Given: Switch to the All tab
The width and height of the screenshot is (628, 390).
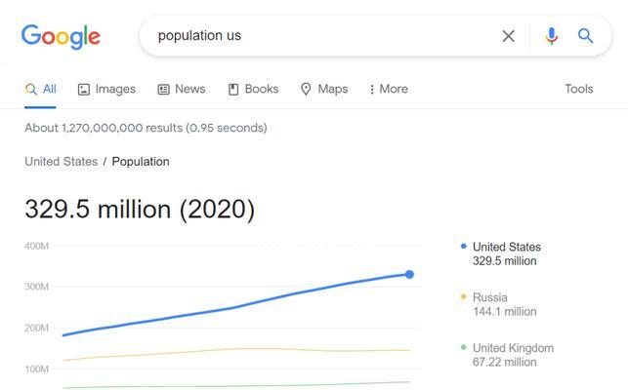Looking at the screenshot, I should (40, 89).
